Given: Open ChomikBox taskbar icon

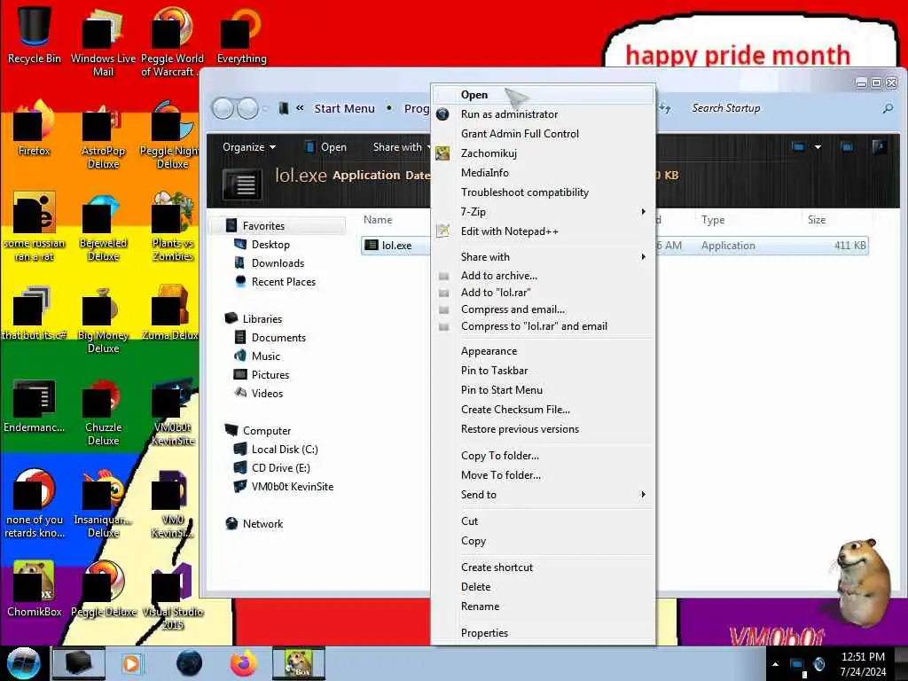Looking at the screenshot, I should 299,663.
